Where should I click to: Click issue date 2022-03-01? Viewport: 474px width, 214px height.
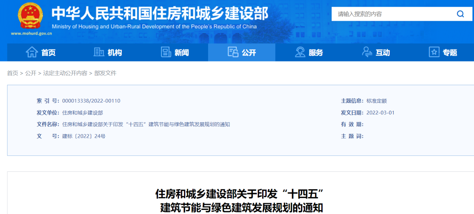click(x=380, y=113)
